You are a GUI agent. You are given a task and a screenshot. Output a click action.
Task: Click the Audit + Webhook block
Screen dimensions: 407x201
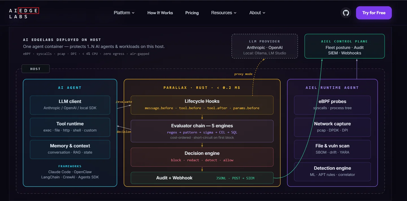pyautogui.click(x=202, y=178)
